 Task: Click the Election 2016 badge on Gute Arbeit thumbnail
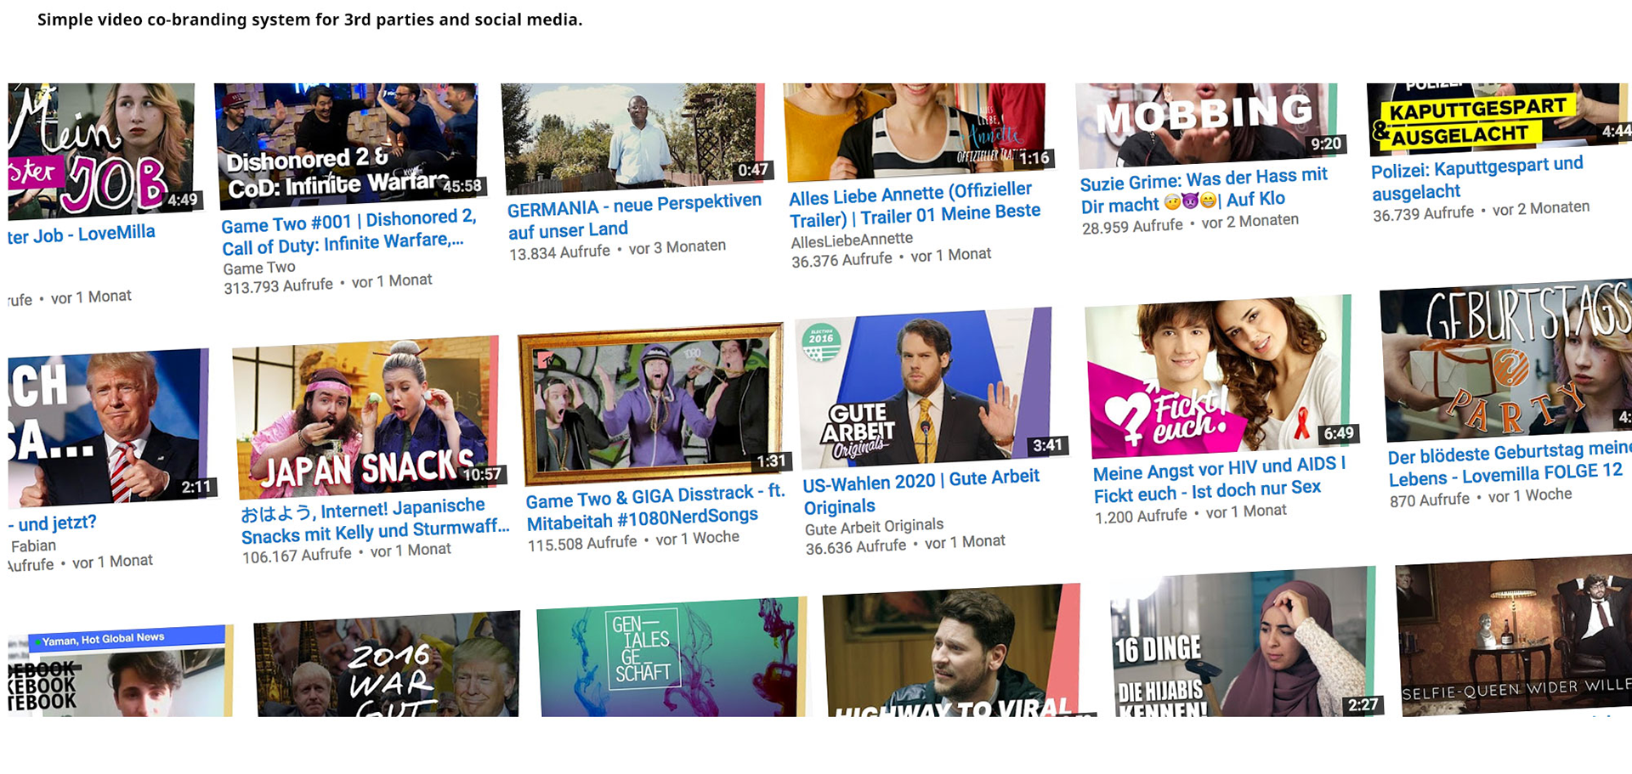click(x=821, y=342)
